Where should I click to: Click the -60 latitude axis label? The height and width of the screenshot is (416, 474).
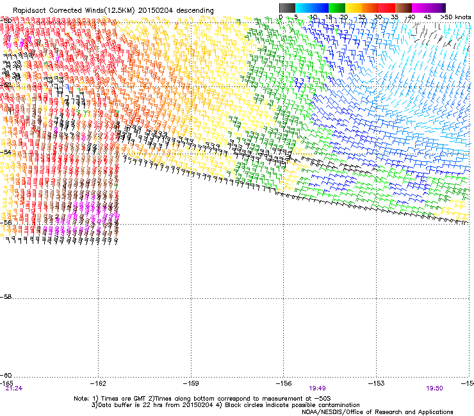6,375
